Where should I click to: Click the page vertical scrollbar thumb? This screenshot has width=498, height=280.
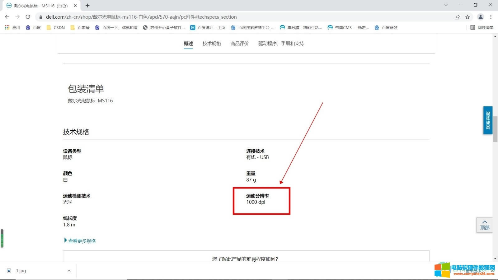coord(495,129)
